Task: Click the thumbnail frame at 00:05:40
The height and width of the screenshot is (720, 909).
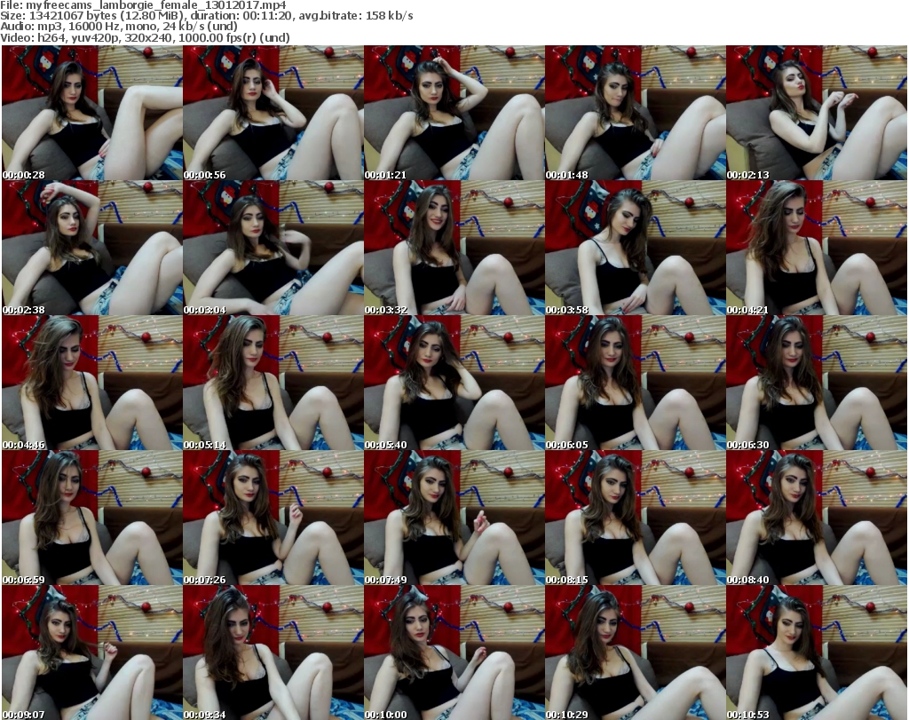Action: pyautogui.click(x=454, y=384)
